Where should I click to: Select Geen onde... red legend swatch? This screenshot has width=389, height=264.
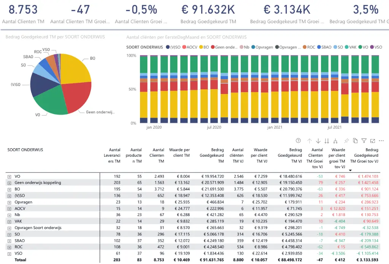pyautogui.click(x=213, y=47)
